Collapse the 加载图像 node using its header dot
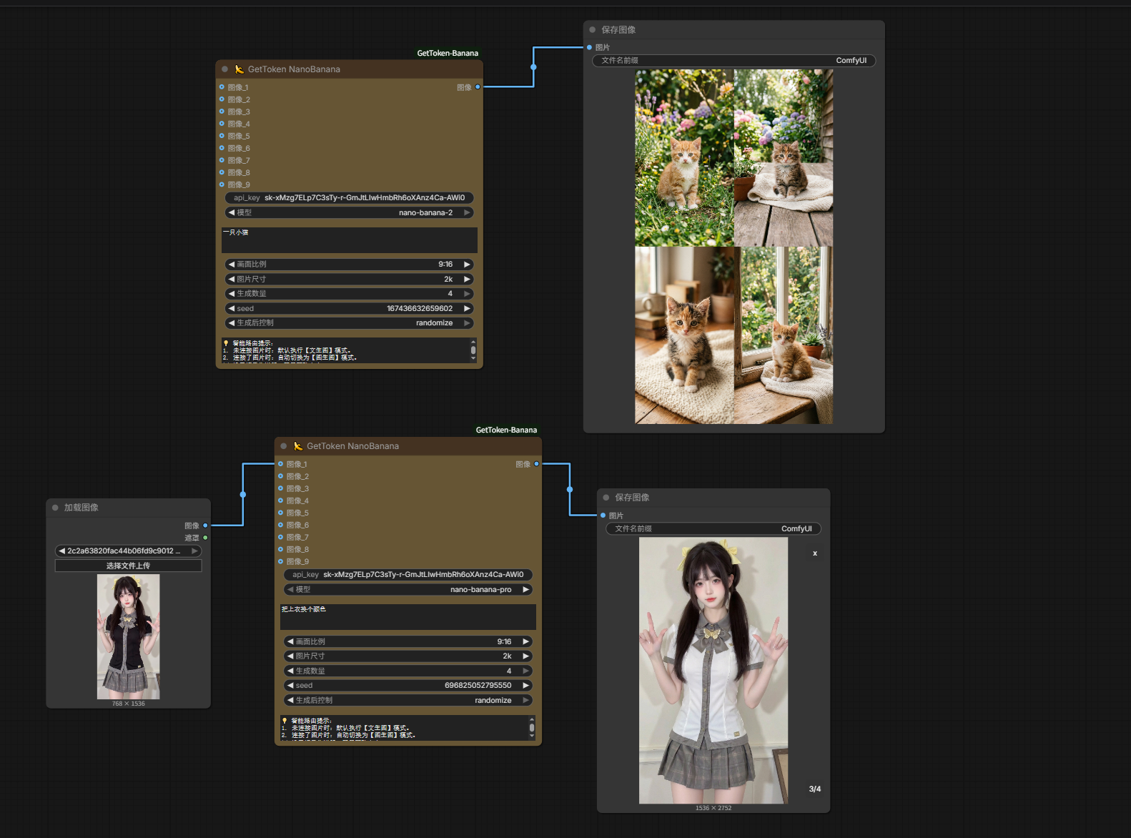Image resolution: width=1131 pixels, height=838 pixels. (x=55, y=508)
